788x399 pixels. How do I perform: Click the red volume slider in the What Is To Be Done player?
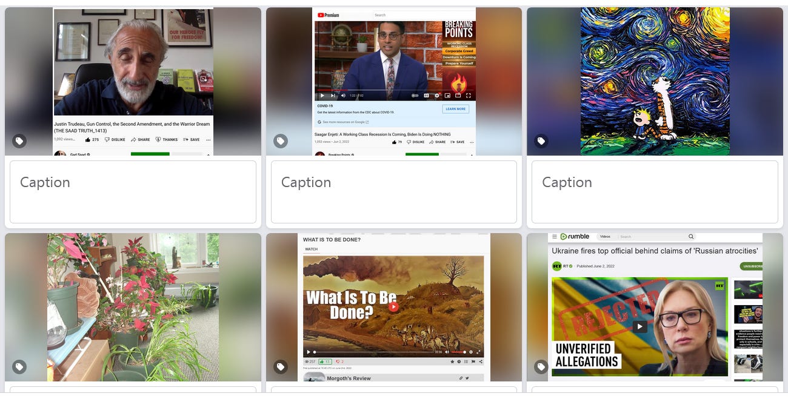(x=458, y=352)
